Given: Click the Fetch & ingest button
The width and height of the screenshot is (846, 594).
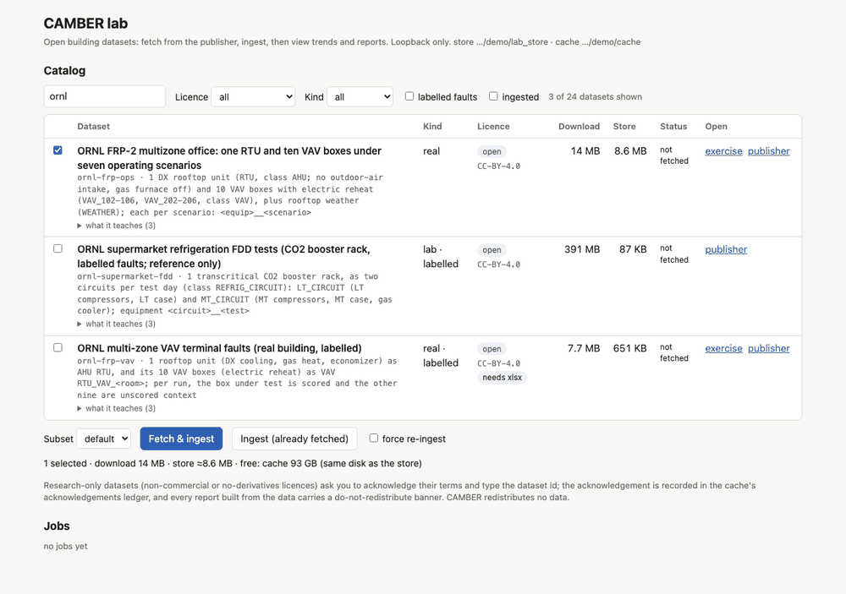Looking at the screenshot, I should (181, 439).
